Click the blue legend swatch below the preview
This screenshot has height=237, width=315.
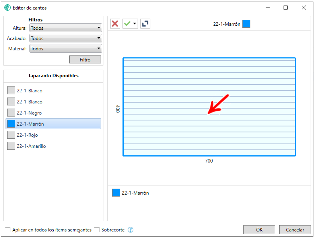pyautogui.click(x=116, y=193)
